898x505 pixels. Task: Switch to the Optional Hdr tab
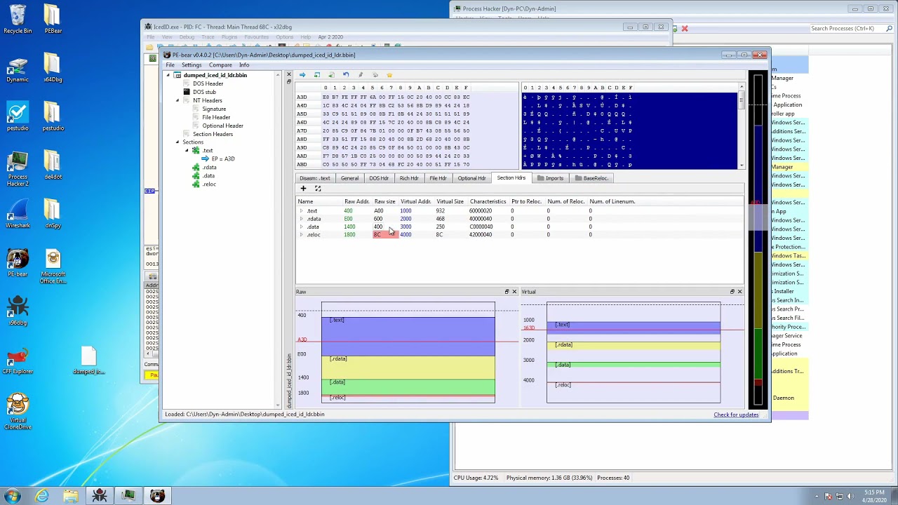[471, 178]
